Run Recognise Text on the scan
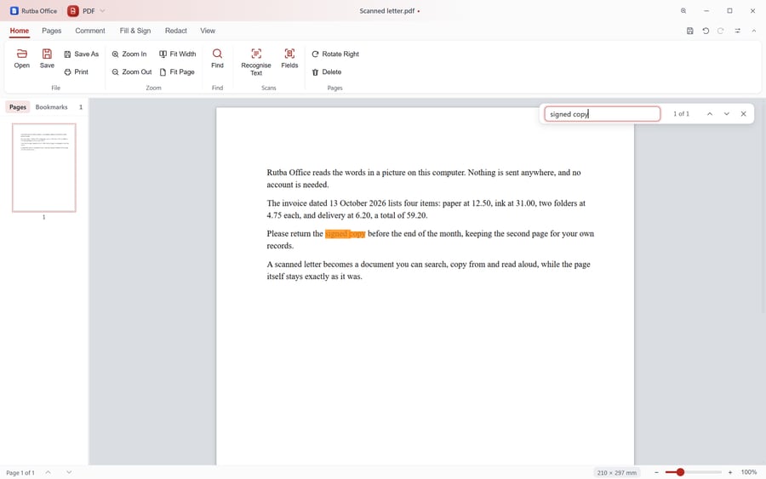Screen dimensions: 766x479 [256, 62]
